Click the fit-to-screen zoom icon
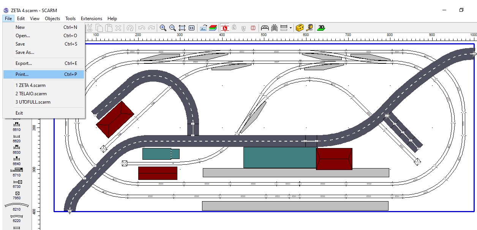This screenshot has height=230, width=477. pos(182,28)
